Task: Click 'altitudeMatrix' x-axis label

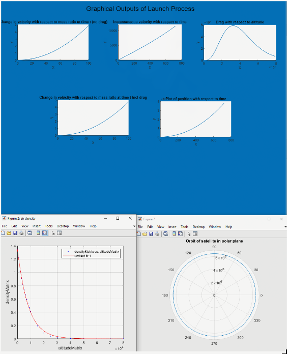Action: 70,348
